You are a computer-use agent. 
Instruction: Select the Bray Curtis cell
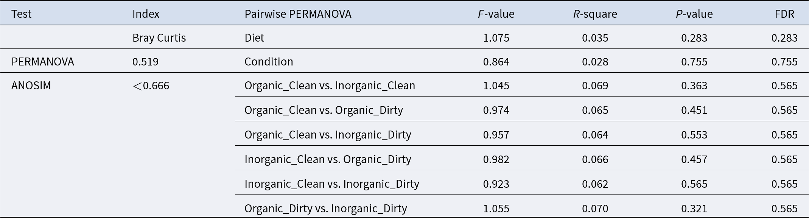click(x=159, y=38)
